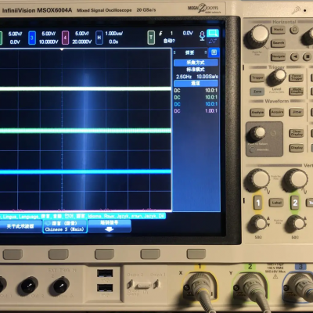The width and height of the screenshot is (313, 313).
Task: Push the Clear Display button
Action: coord(297,133)
